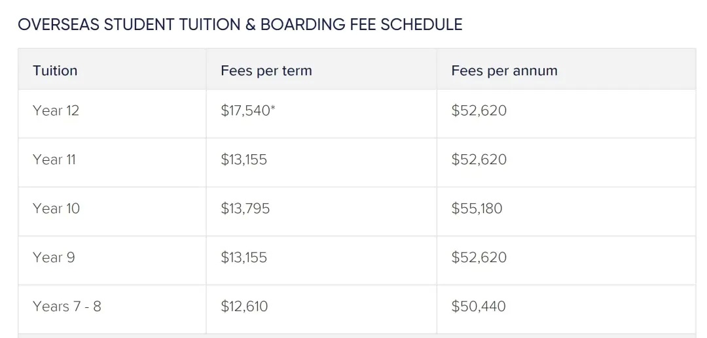The height and width of the screenshot is (338, 707).
Task: Click Year 11 per term fee $13,155
Action: click(244, 160)
